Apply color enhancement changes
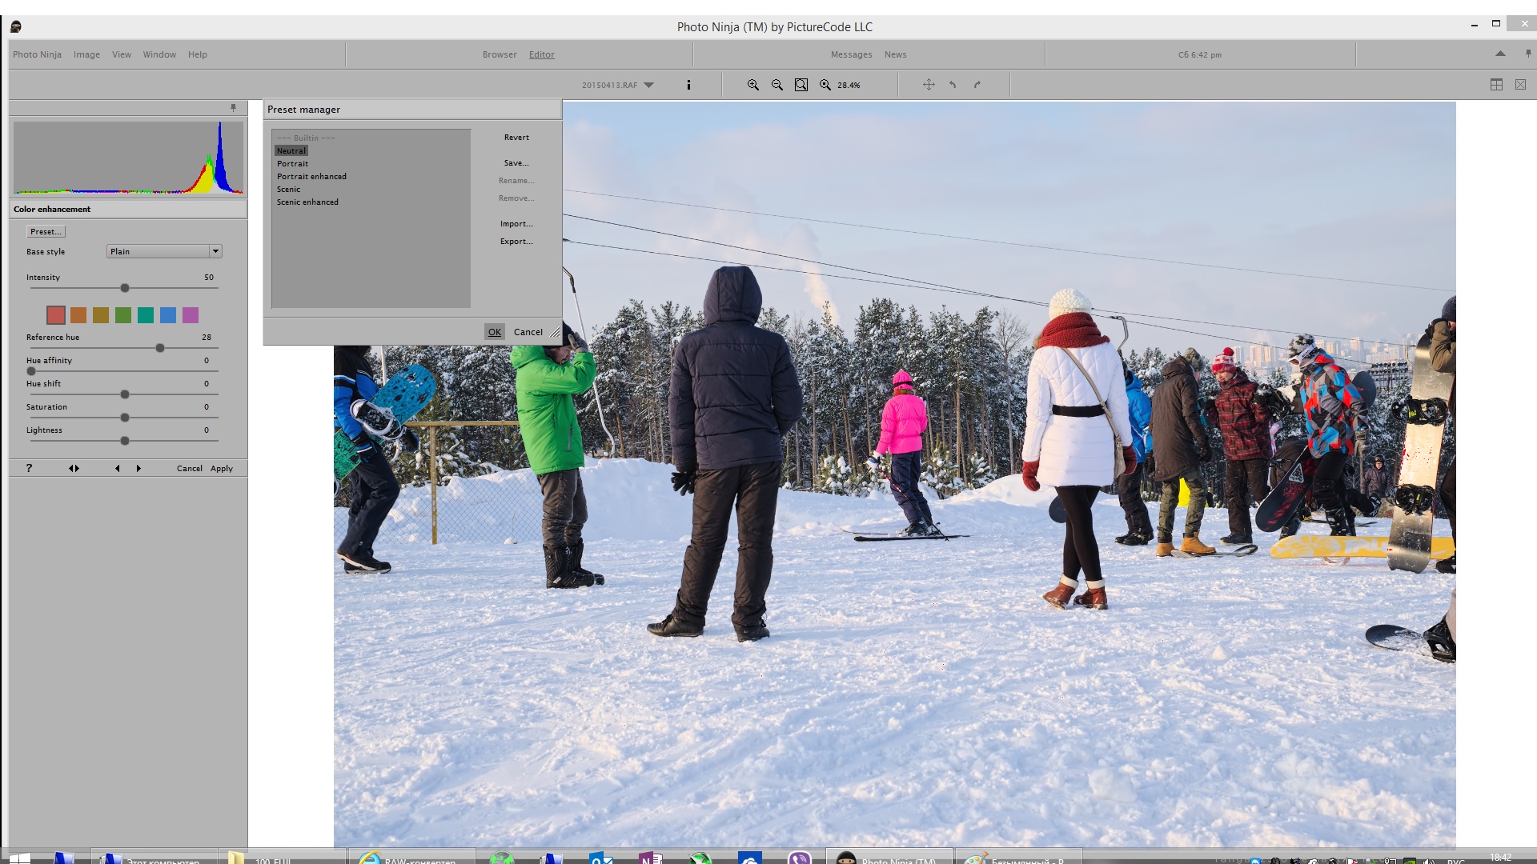Viewport: 1537px width, 864px height. [x=222, y=469]
